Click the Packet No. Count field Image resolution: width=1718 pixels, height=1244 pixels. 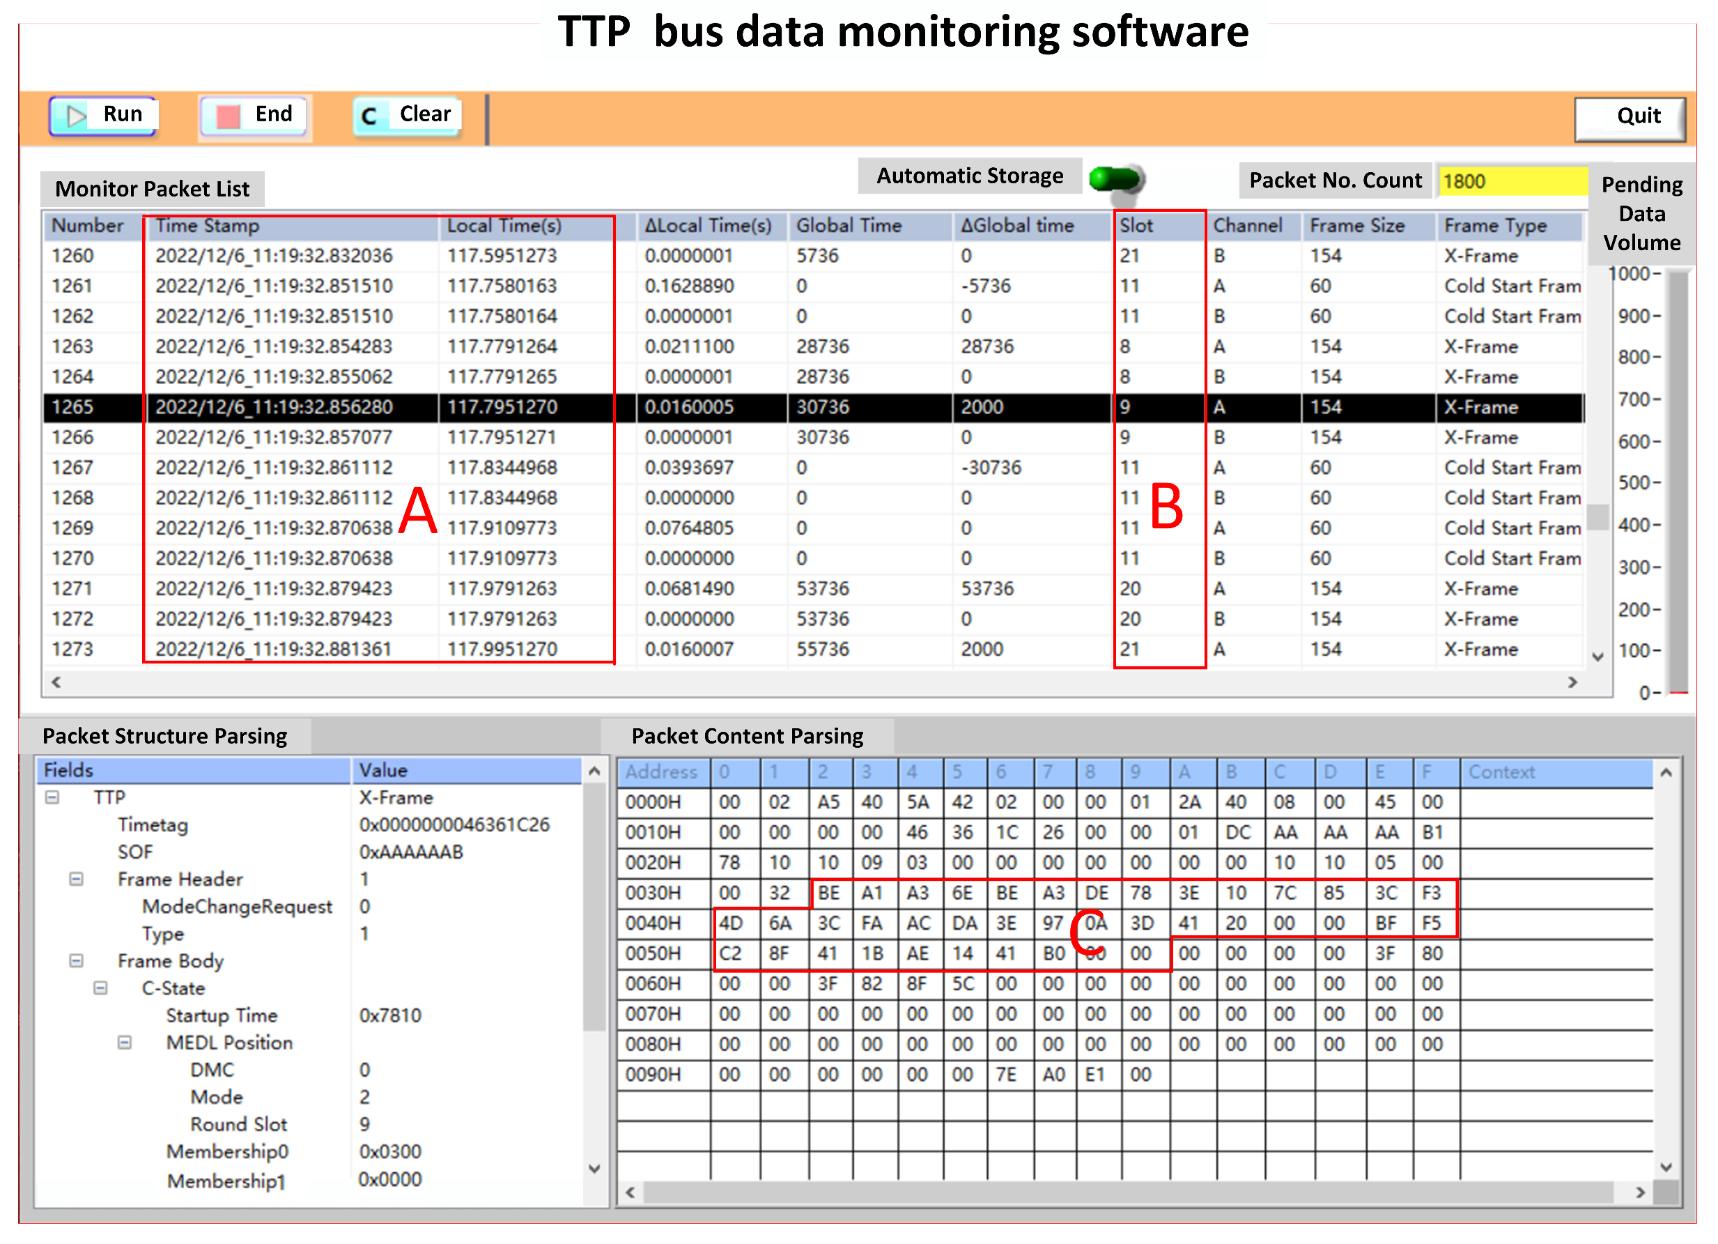1512,182
